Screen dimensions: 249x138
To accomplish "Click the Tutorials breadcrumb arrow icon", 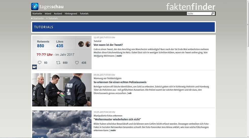I will (47, 18).
